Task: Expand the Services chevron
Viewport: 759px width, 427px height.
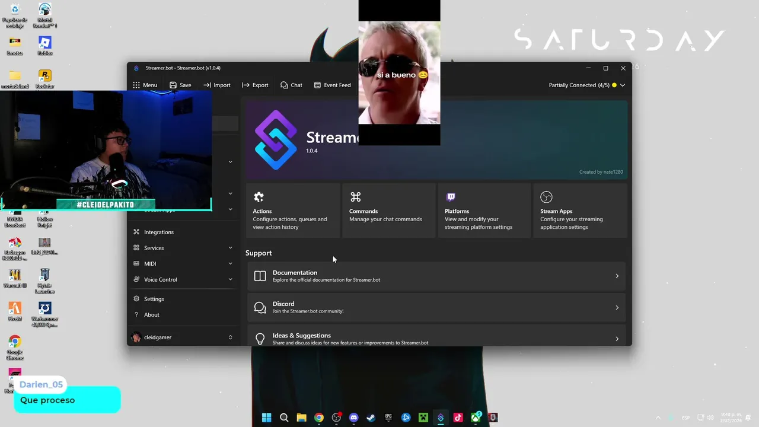Action: (x=230, y=248)
